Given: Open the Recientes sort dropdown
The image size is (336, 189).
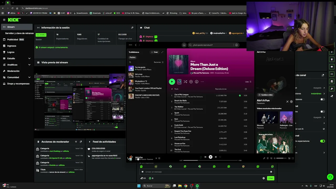Looking at the screenshot, I should point(159,62).
